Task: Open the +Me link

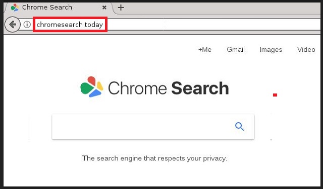Action: (205, 49)
